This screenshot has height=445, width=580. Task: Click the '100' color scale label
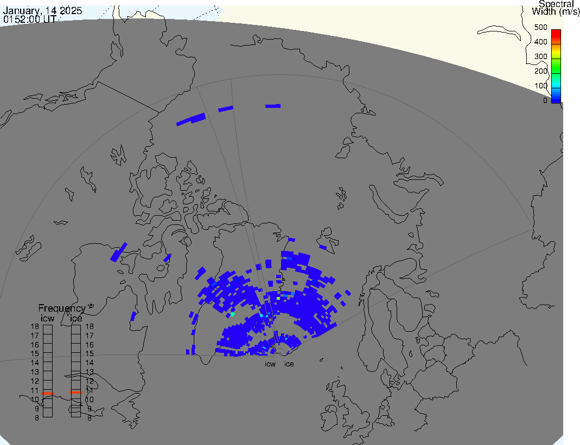[540, 86]
